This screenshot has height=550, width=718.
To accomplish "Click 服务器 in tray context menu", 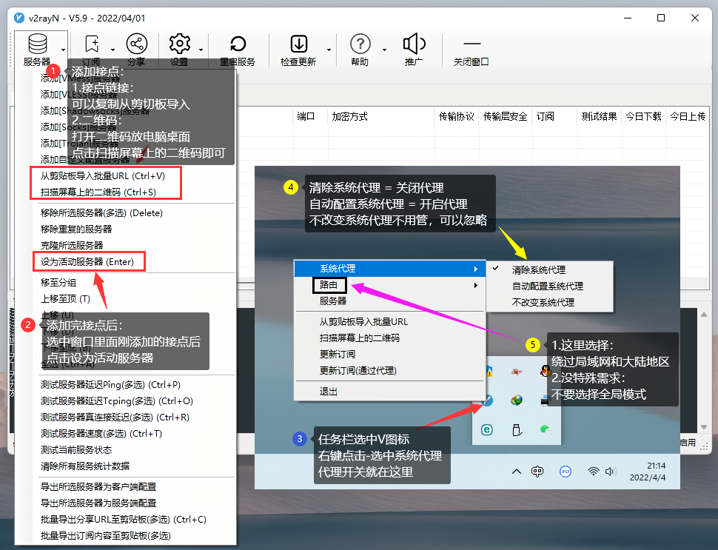I will tap(333, 301).
